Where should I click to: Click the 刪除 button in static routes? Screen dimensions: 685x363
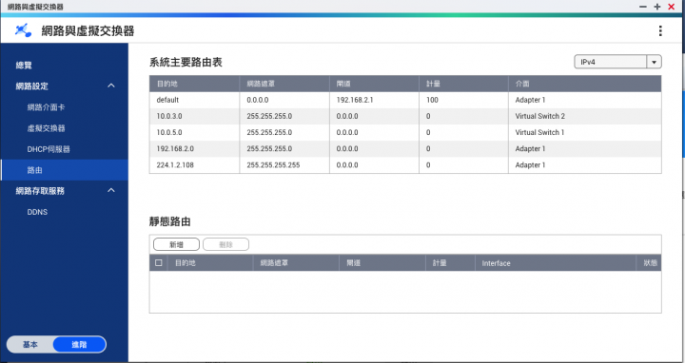pos(225,245)
